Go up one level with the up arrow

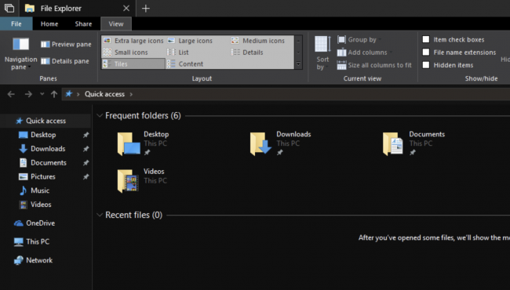[x=54, y=94]
